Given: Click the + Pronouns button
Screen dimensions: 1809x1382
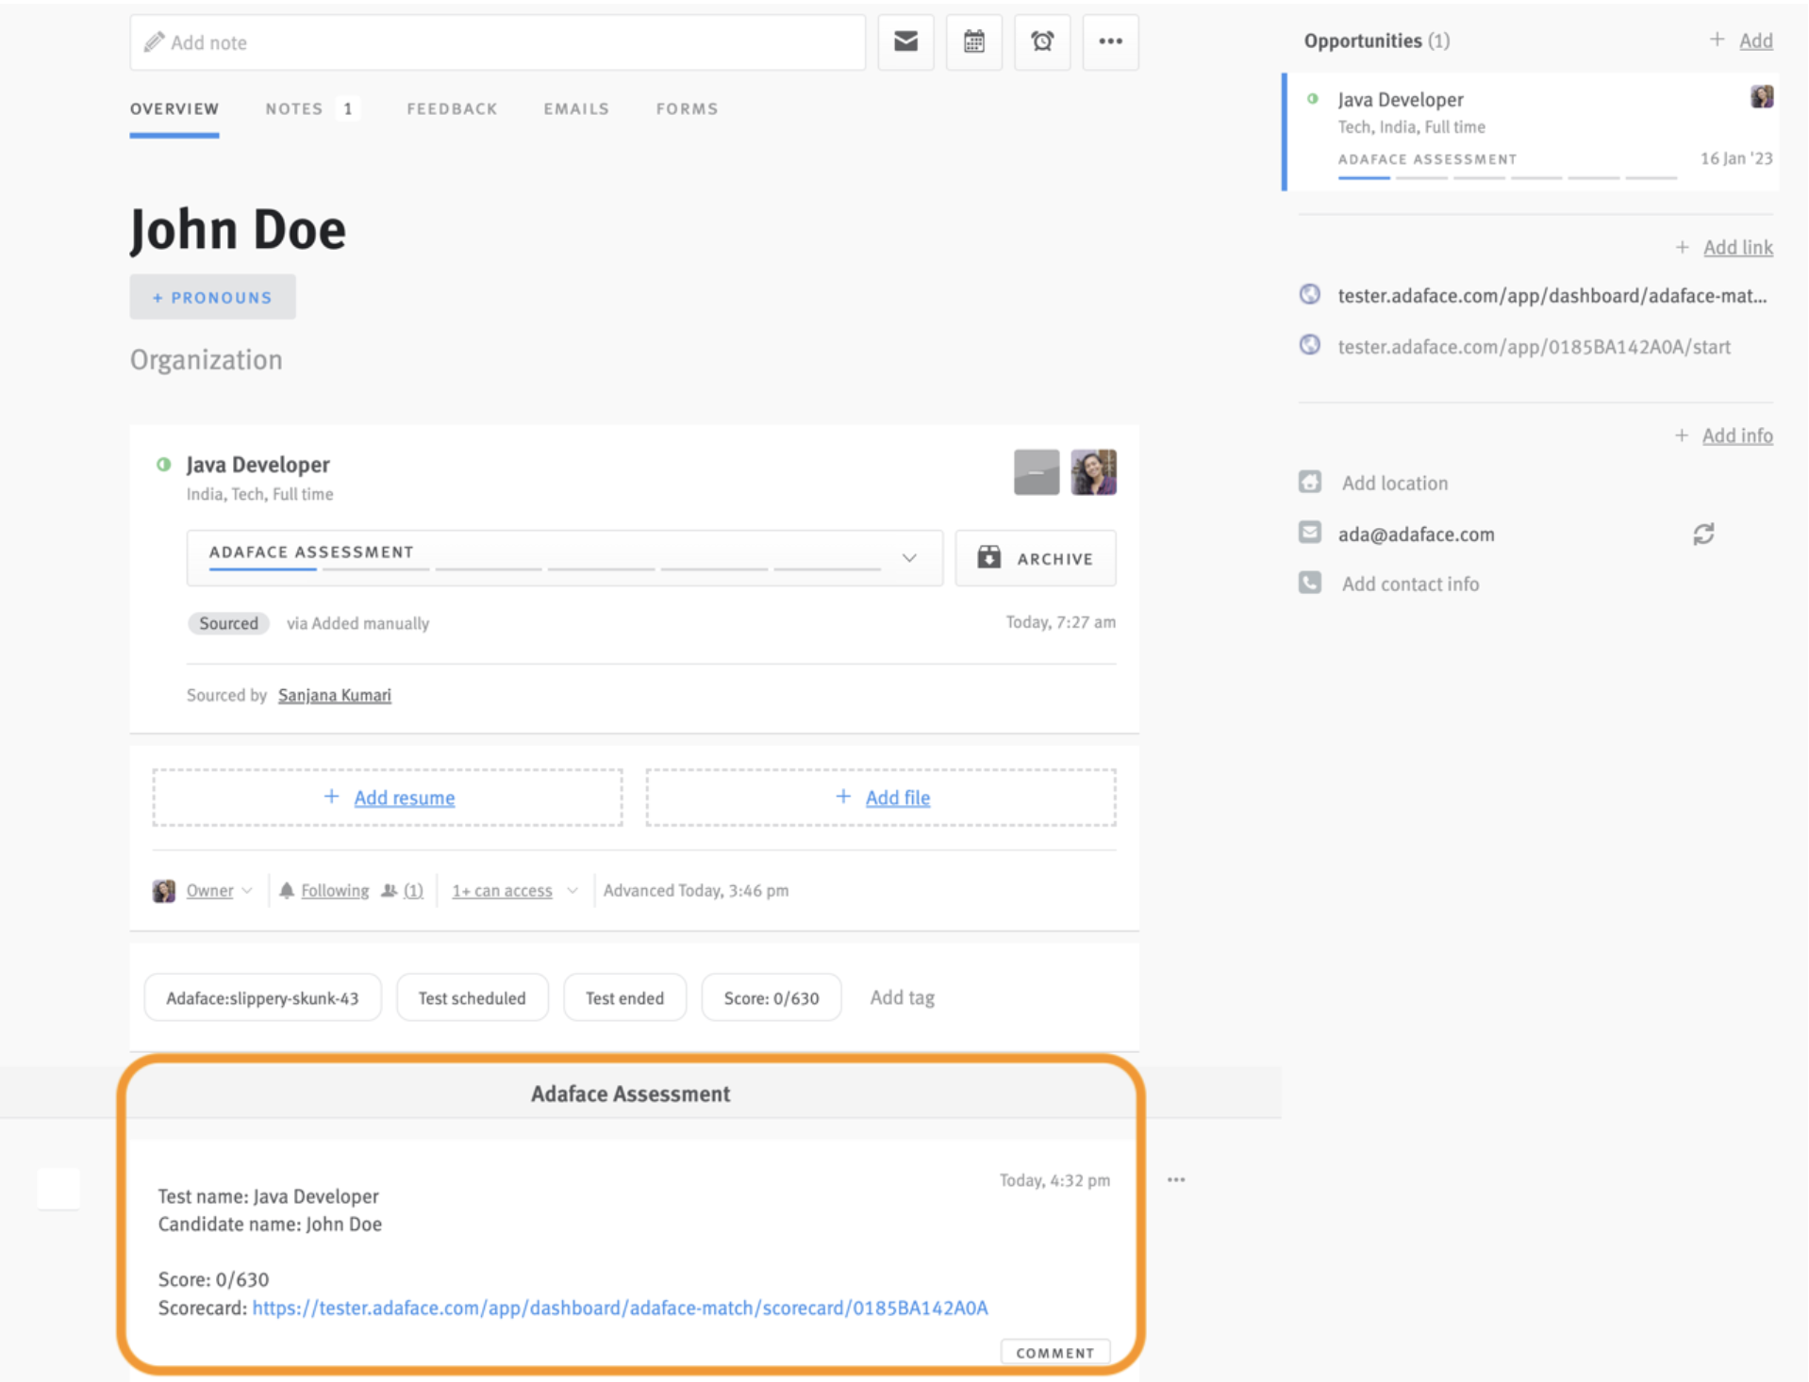Looking at the screenshot, I should click(x=212, y=297).
